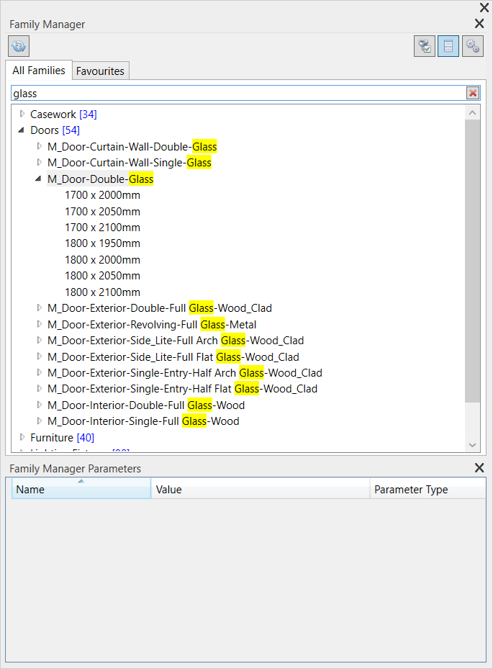493x669 pixels.
Task: Expand the Furniture category
Action: [x=22, y=437]
